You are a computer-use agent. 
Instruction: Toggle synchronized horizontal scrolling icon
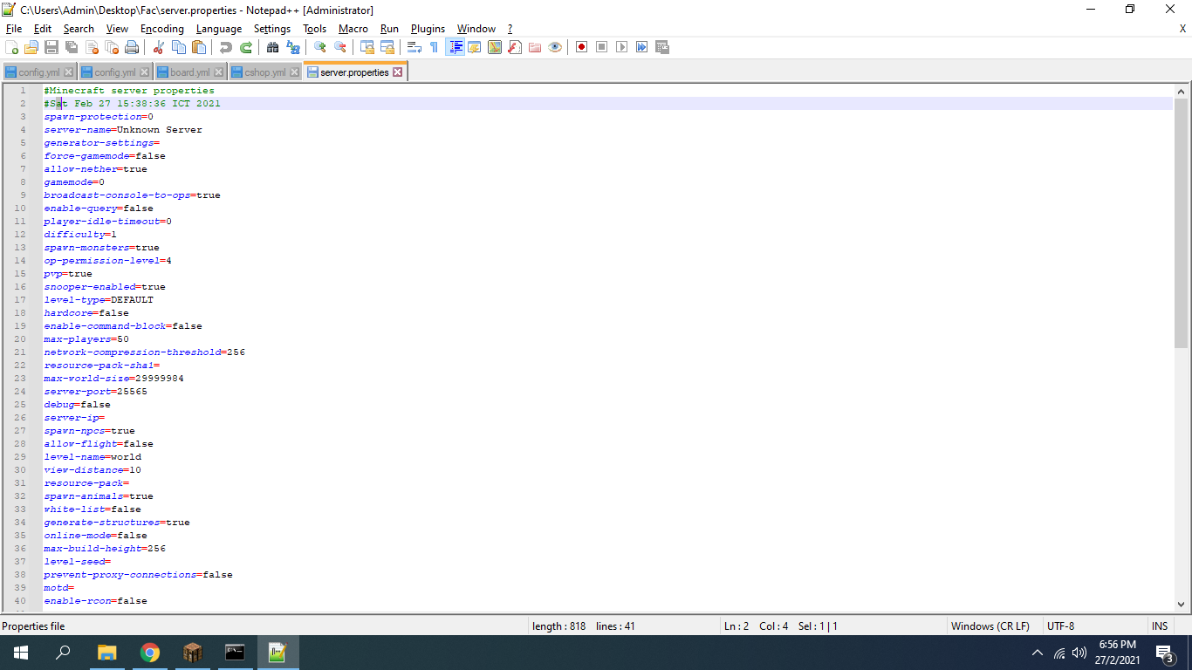(387, 47)
